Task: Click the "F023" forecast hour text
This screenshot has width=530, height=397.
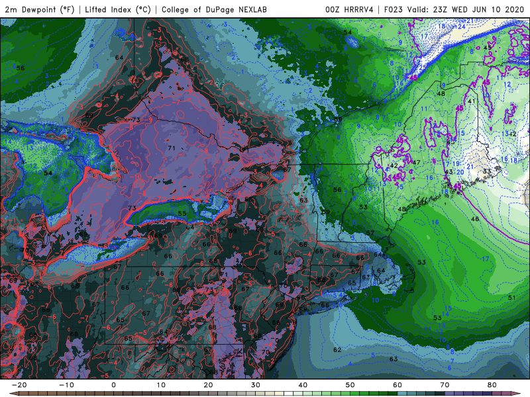Action: (394, 9)
